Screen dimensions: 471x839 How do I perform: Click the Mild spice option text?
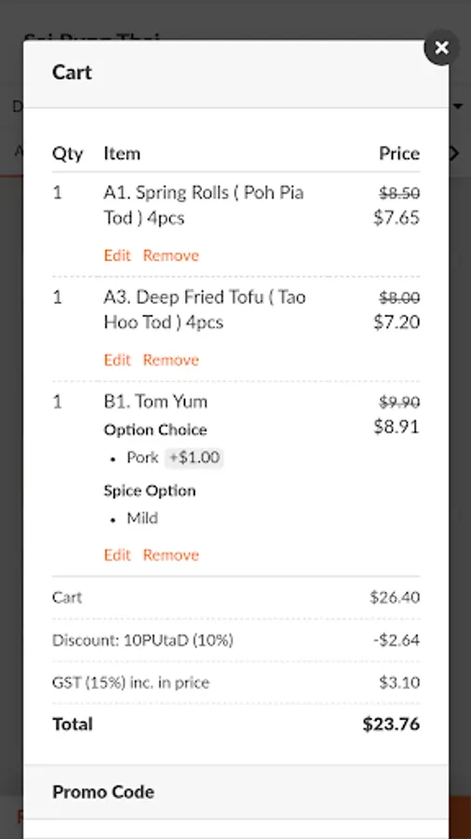[x=142, y=518]
